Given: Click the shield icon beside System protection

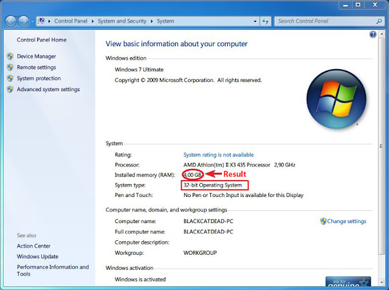Looking at the screenshot, I should [x=10, y=78].
